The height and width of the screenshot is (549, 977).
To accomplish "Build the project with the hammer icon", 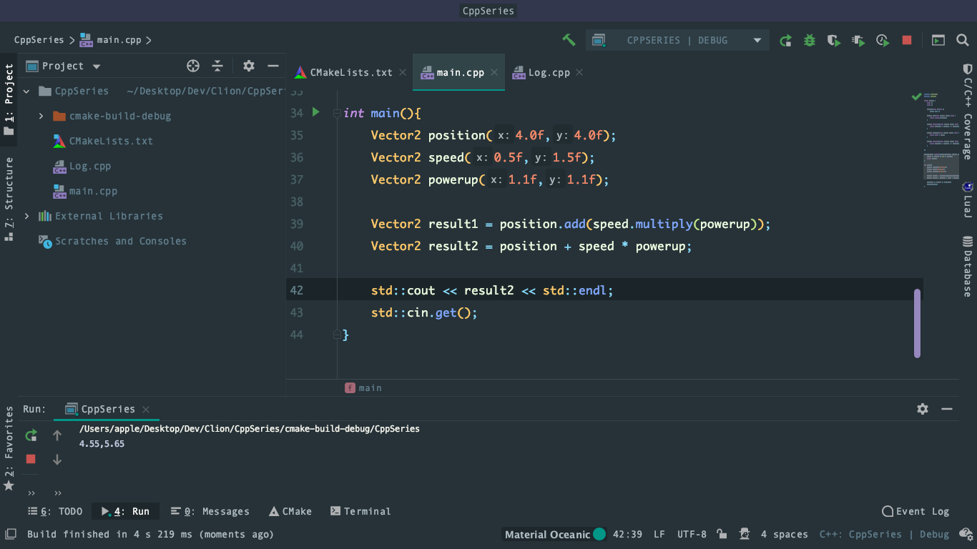I will point(569,40).
